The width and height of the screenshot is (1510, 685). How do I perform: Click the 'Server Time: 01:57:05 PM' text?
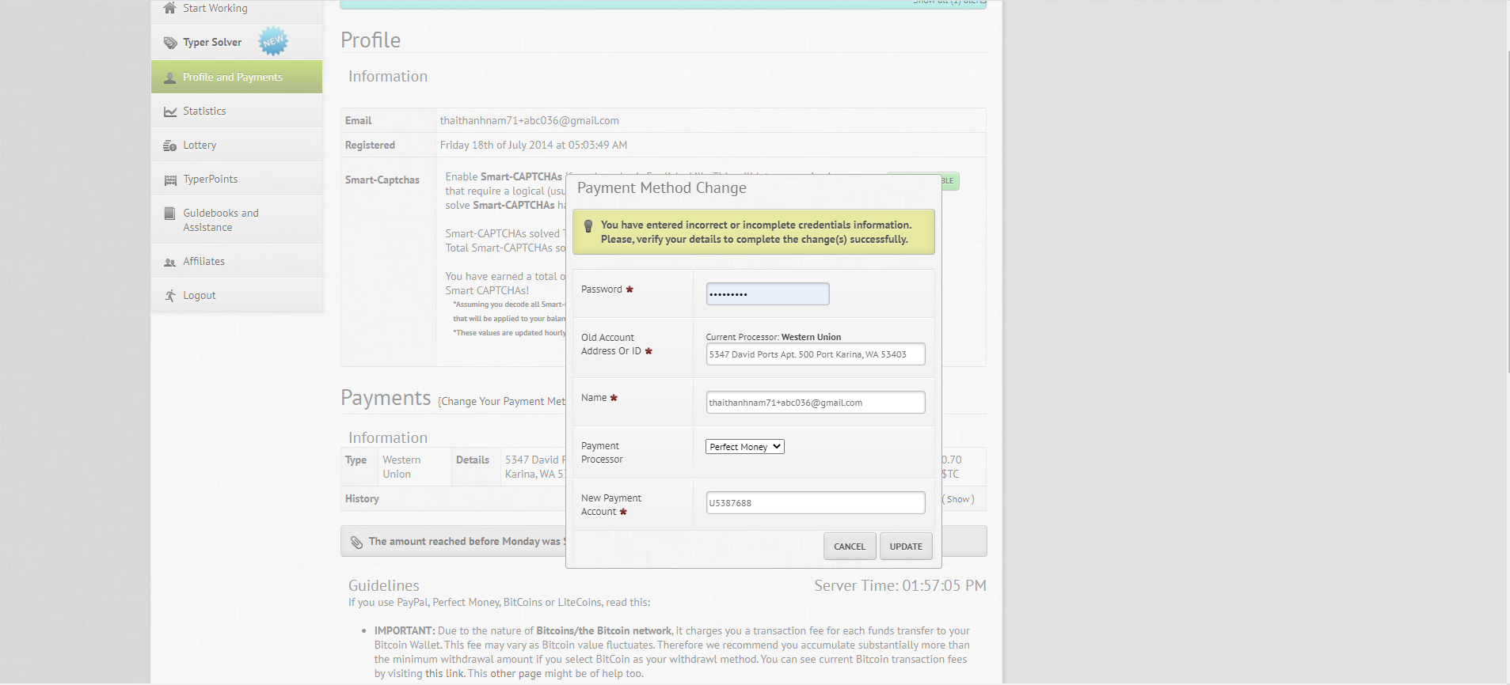[x=900, y=586]
